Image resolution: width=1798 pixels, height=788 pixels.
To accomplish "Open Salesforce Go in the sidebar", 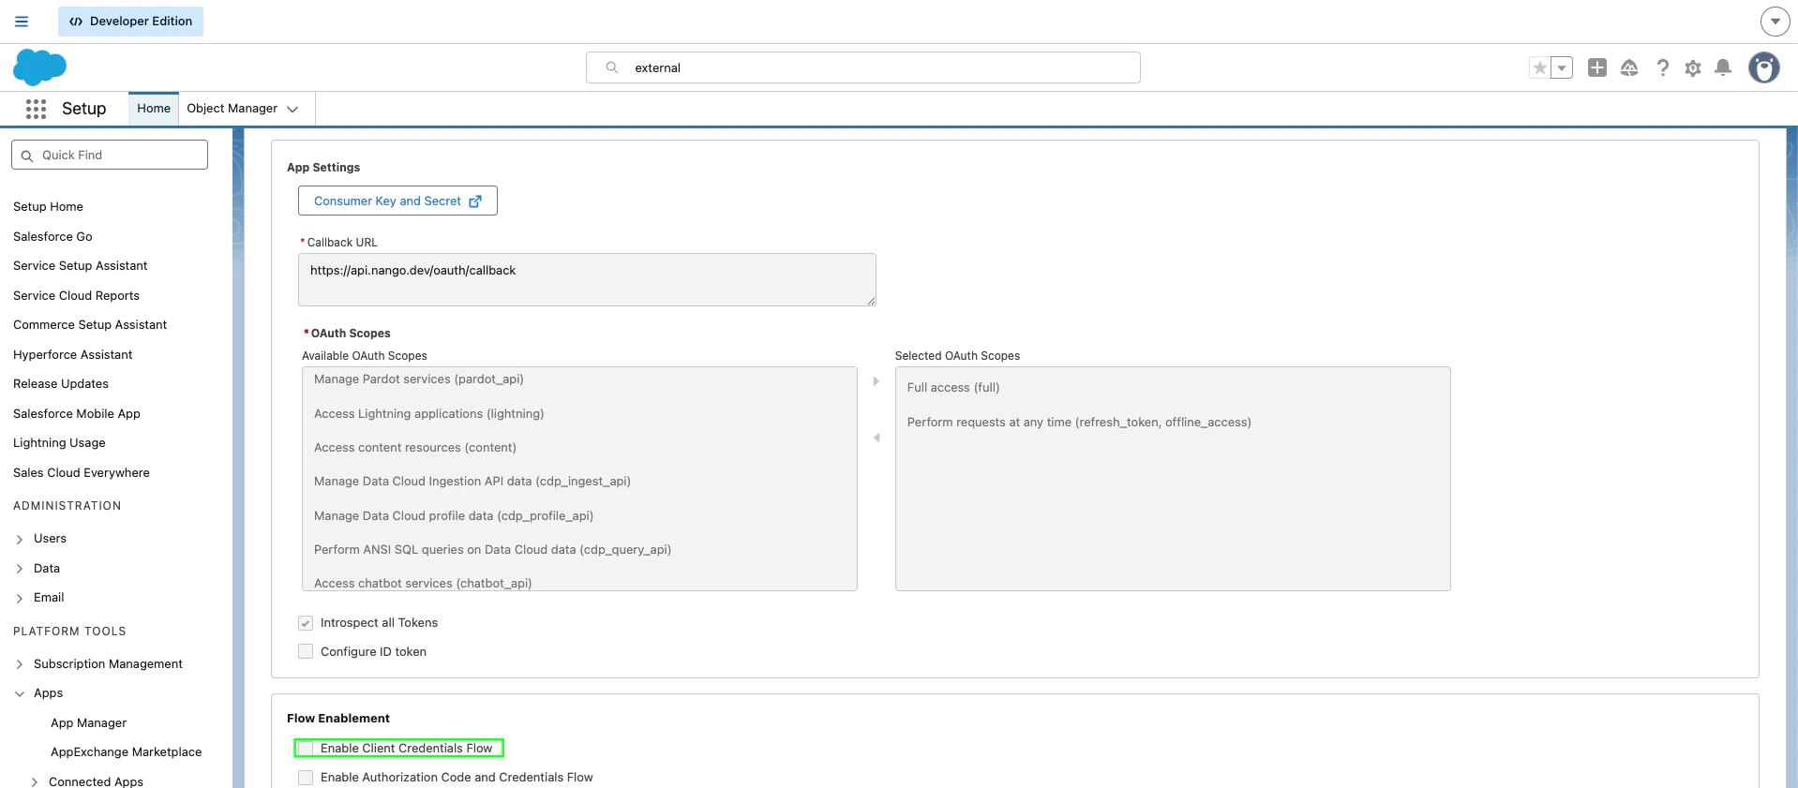I will coord(52,237).
